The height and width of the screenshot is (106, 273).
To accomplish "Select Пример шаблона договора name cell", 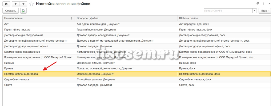I will tap(21, 74).
